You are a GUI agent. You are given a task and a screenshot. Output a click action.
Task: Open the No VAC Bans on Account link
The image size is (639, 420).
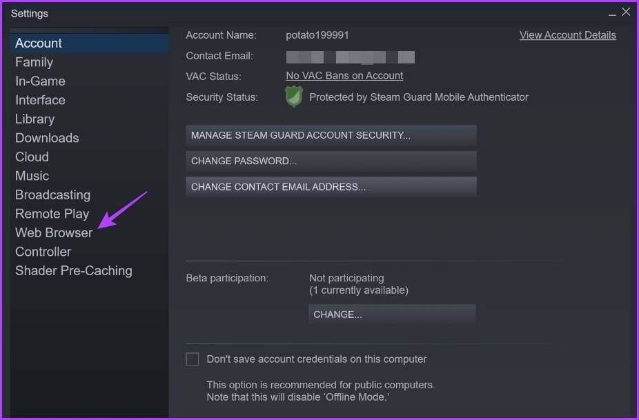click(344, 76)
